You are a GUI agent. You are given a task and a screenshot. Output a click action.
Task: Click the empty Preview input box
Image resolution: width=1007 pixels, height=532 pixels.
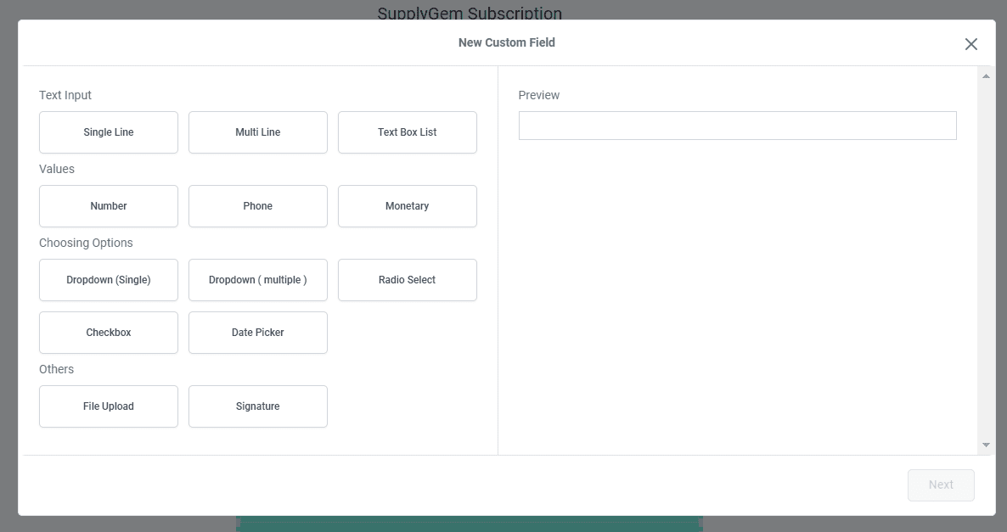click(737, 125)
